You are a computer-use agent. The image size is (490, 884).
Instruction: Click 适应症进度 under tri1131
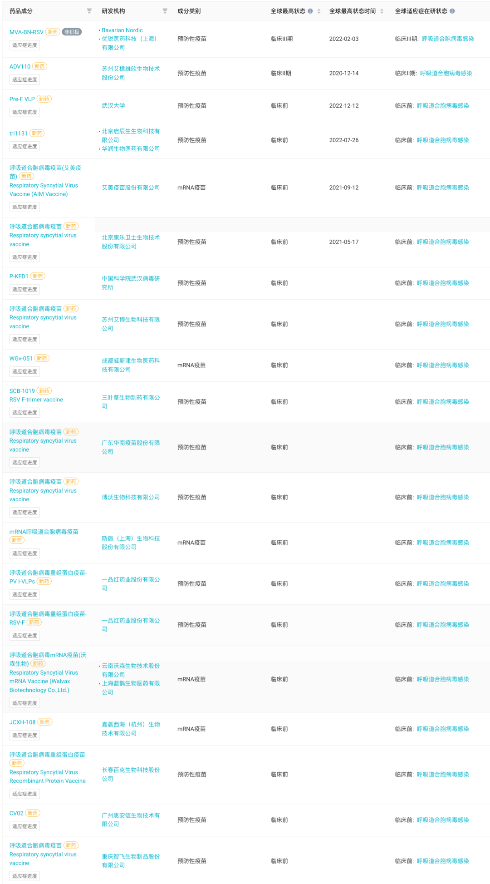pos(24,147)
